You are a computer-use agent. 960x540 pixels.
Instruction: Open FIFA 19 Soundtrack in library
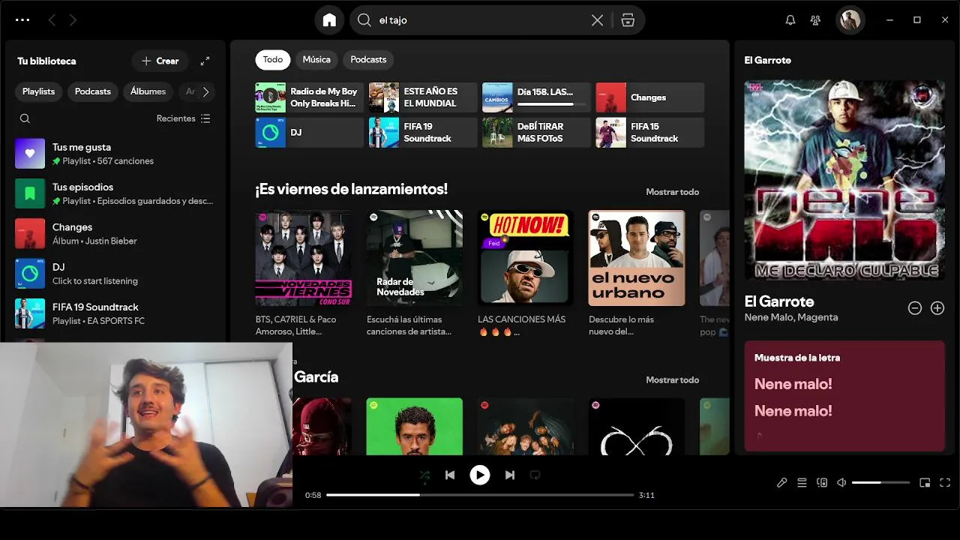pos(115,313)
